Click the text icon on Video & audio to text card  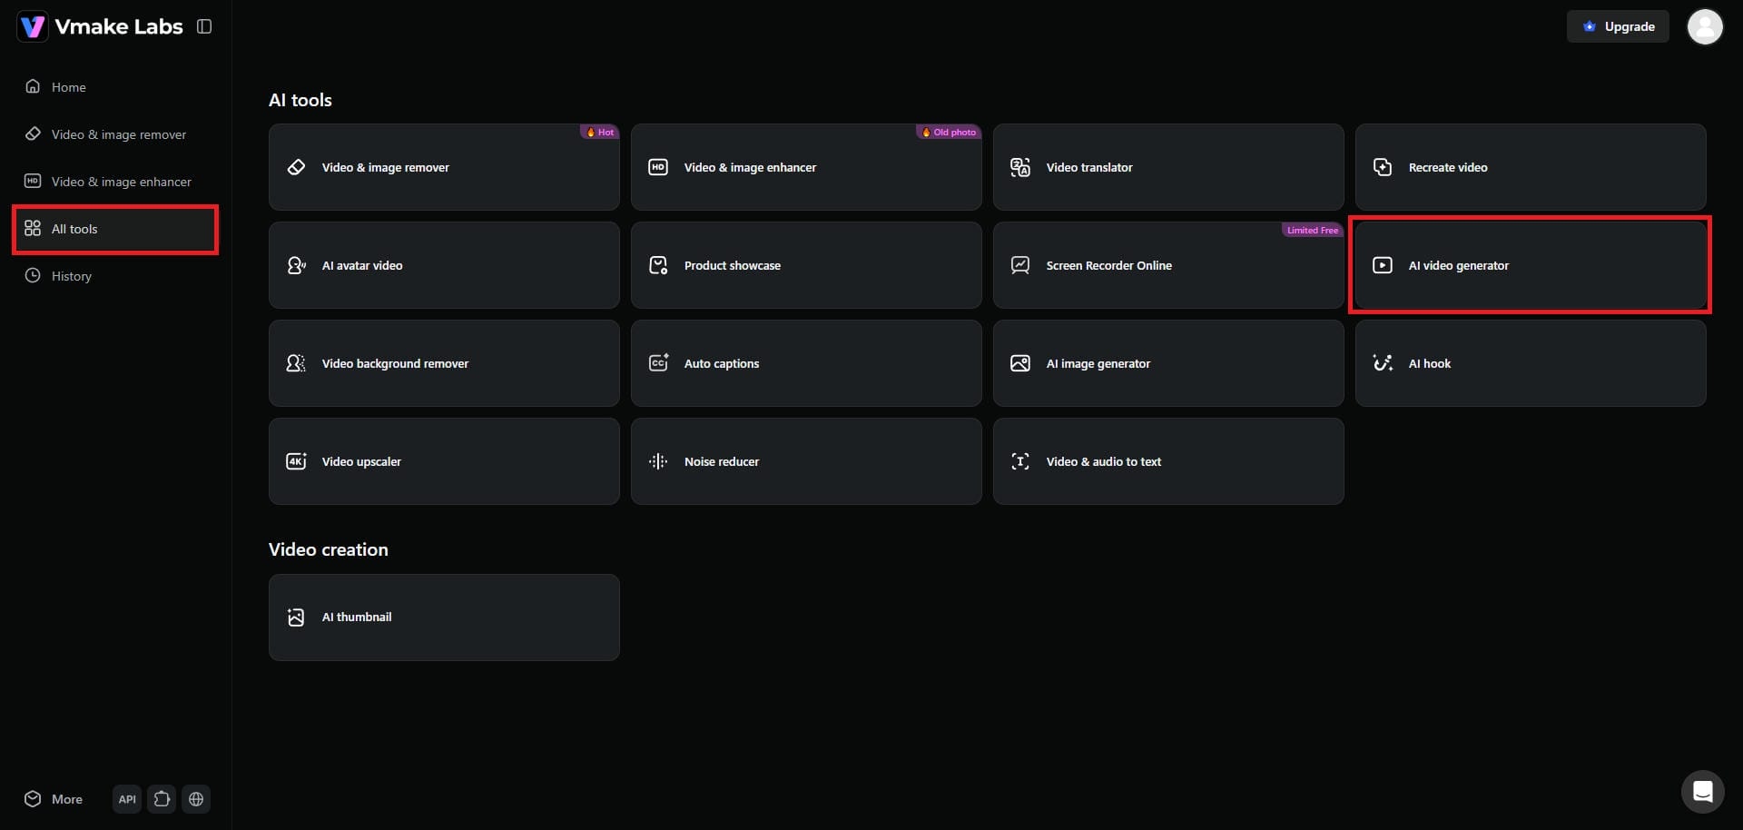(x=1020, y=461)
